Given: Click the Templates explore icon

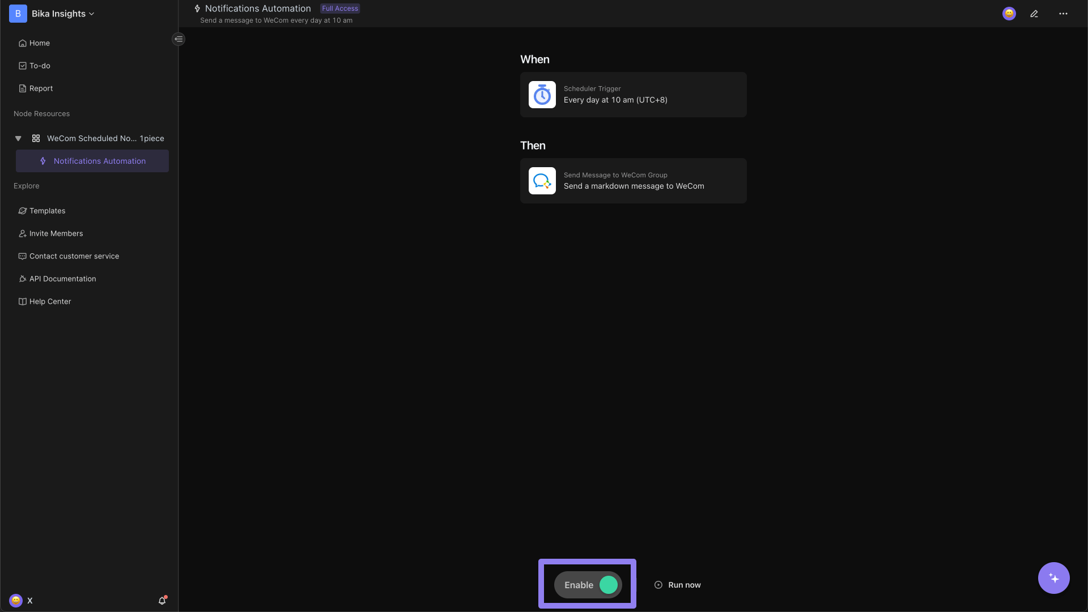Looking at the screenshot, I should pos(23,211).
